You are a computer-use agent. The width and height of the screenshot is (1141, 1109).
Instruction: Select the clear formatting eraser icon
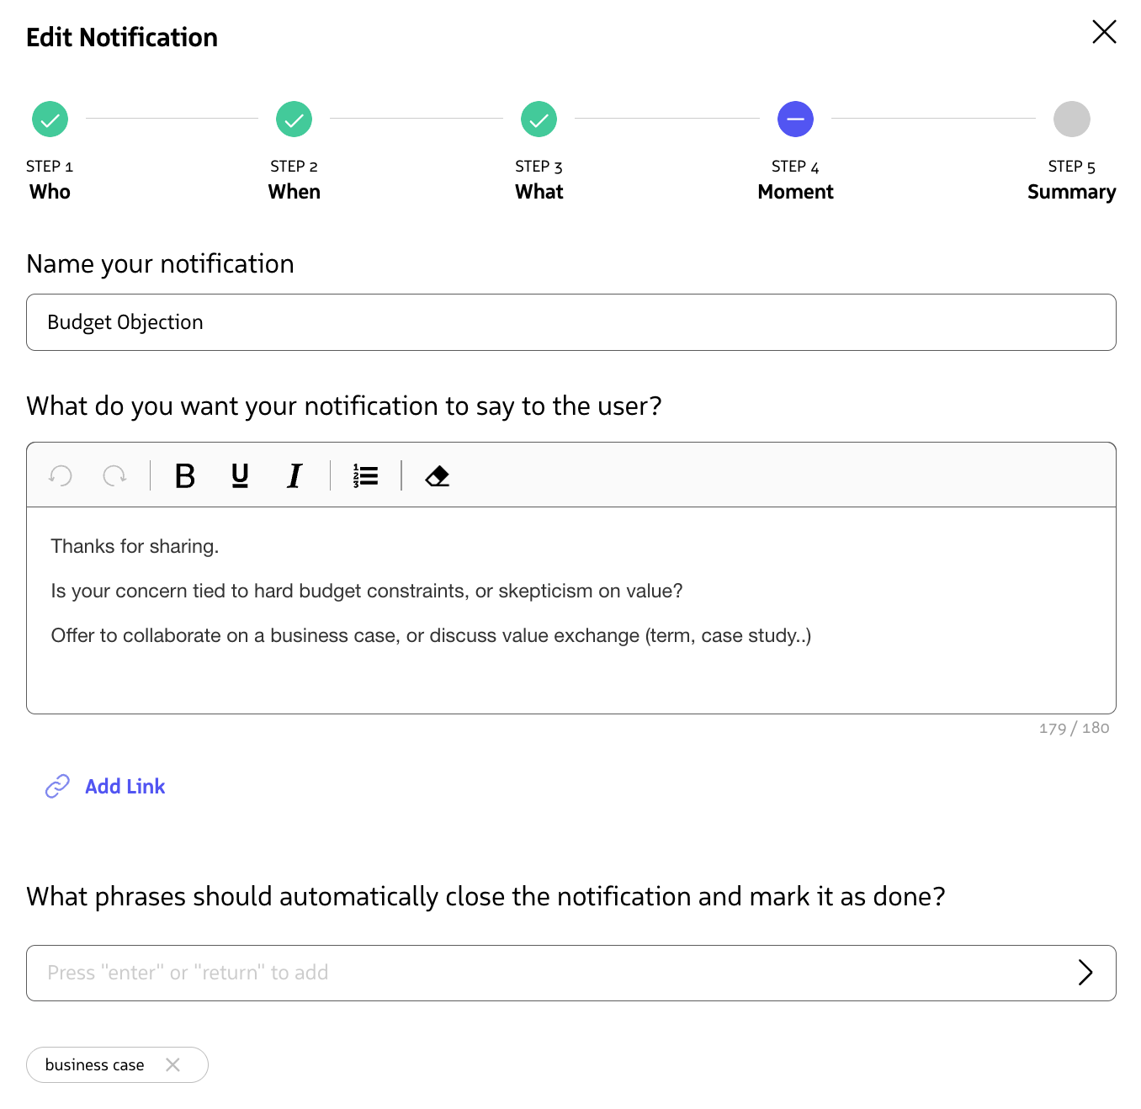click(x=437, y=475)
